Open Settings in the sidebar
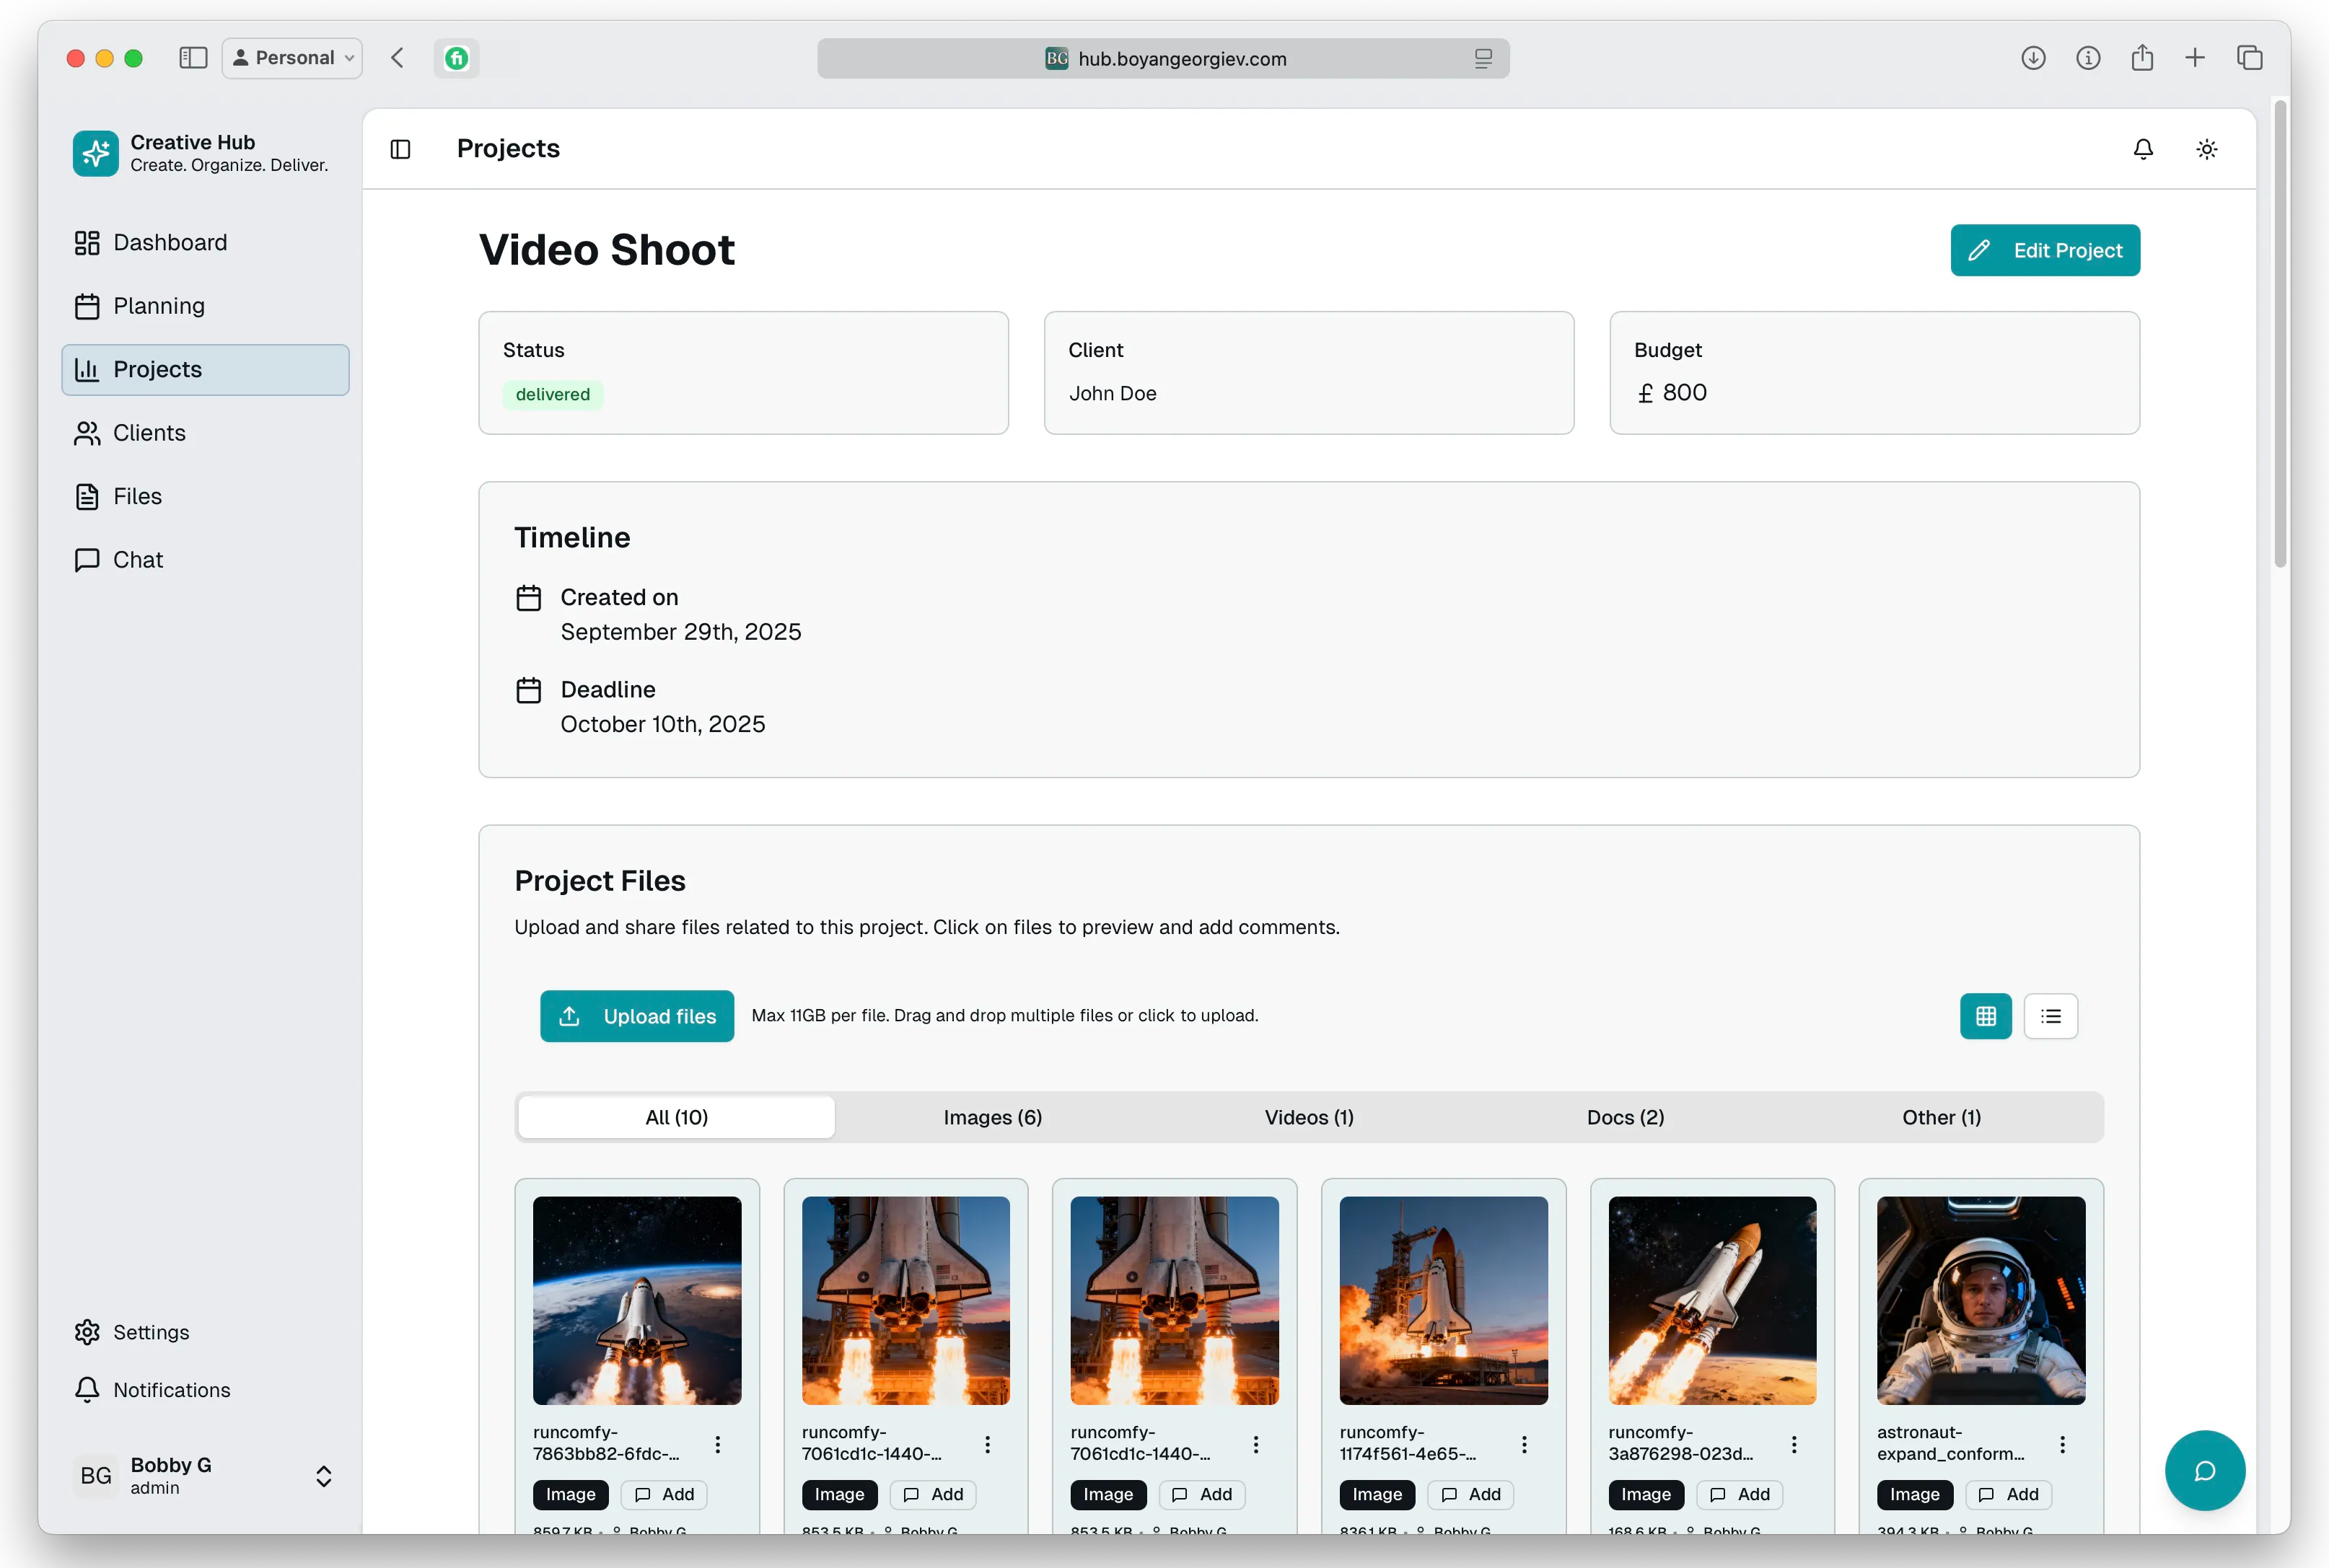This screenshot has height=1568, width=2329. [150, 1332]
